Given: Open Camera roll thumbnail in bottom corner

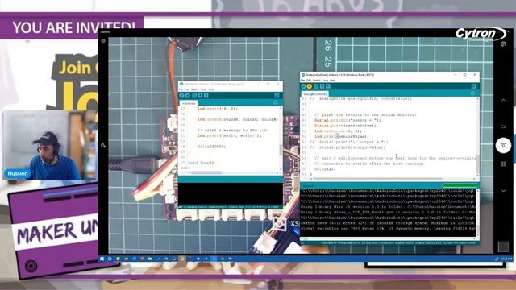Looking at the screenshot, I should pyautogui.click(x=503, y=246).
